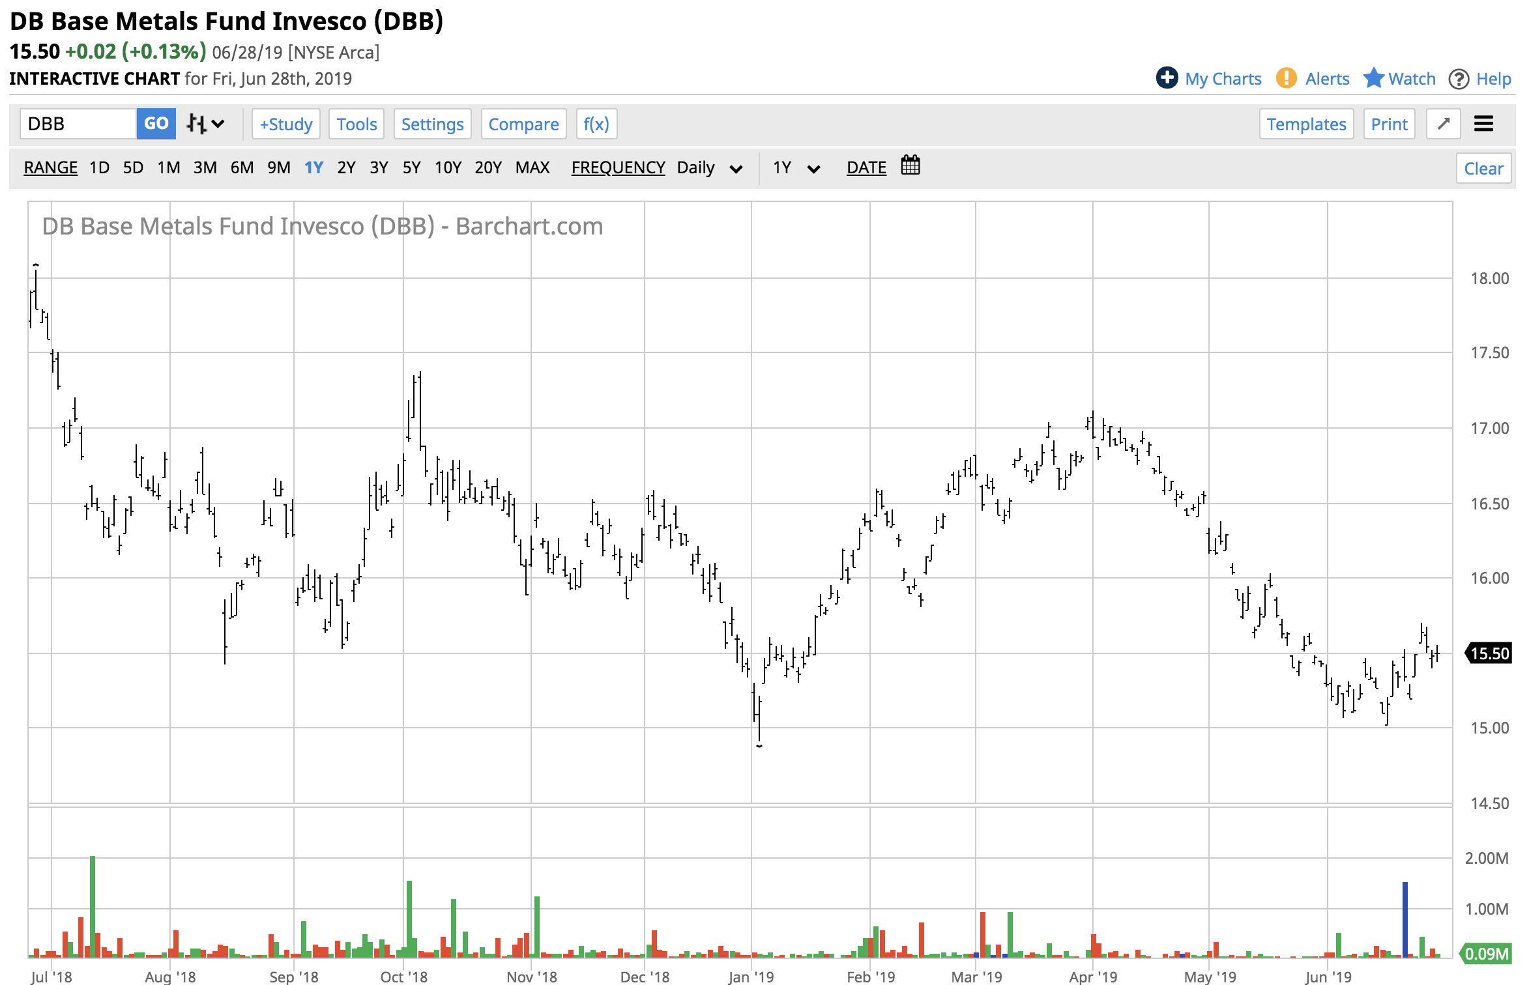
Task: Click the GO button
Action: click(156, 124)
